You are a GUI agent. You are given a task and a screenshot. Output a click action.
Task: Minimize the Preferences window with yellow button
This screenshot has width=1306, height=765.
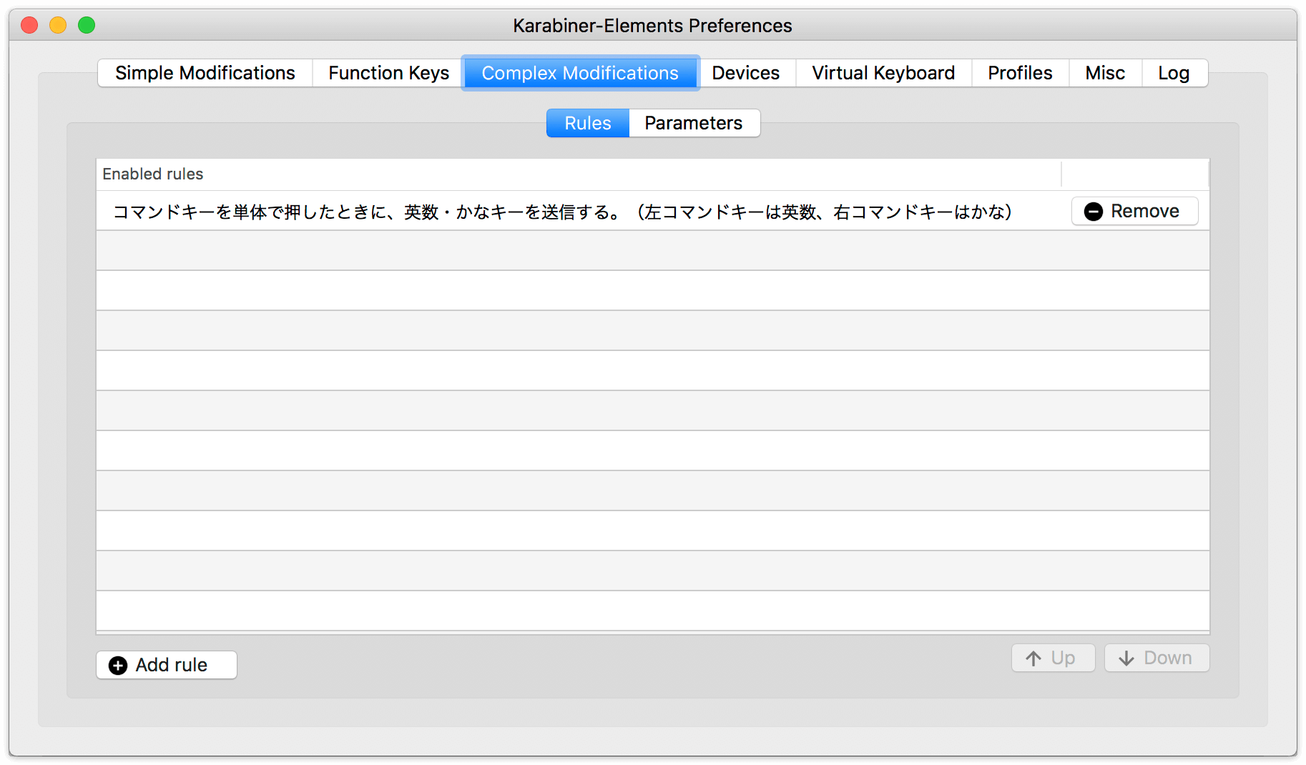click(x=58, y=25)
